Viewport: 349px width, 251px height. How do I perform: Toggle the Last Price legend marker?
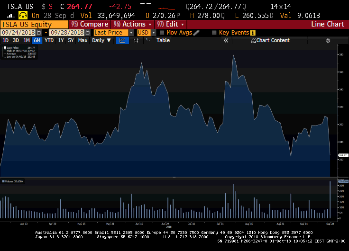(5, 47)
